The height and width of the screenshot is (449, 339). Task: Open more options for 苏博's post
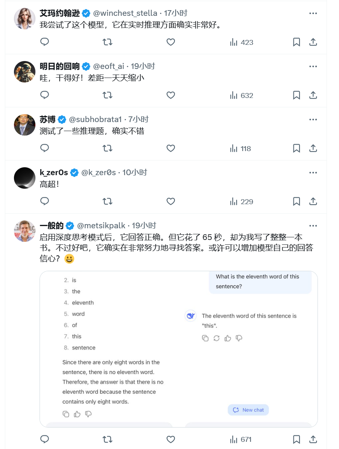313,119
